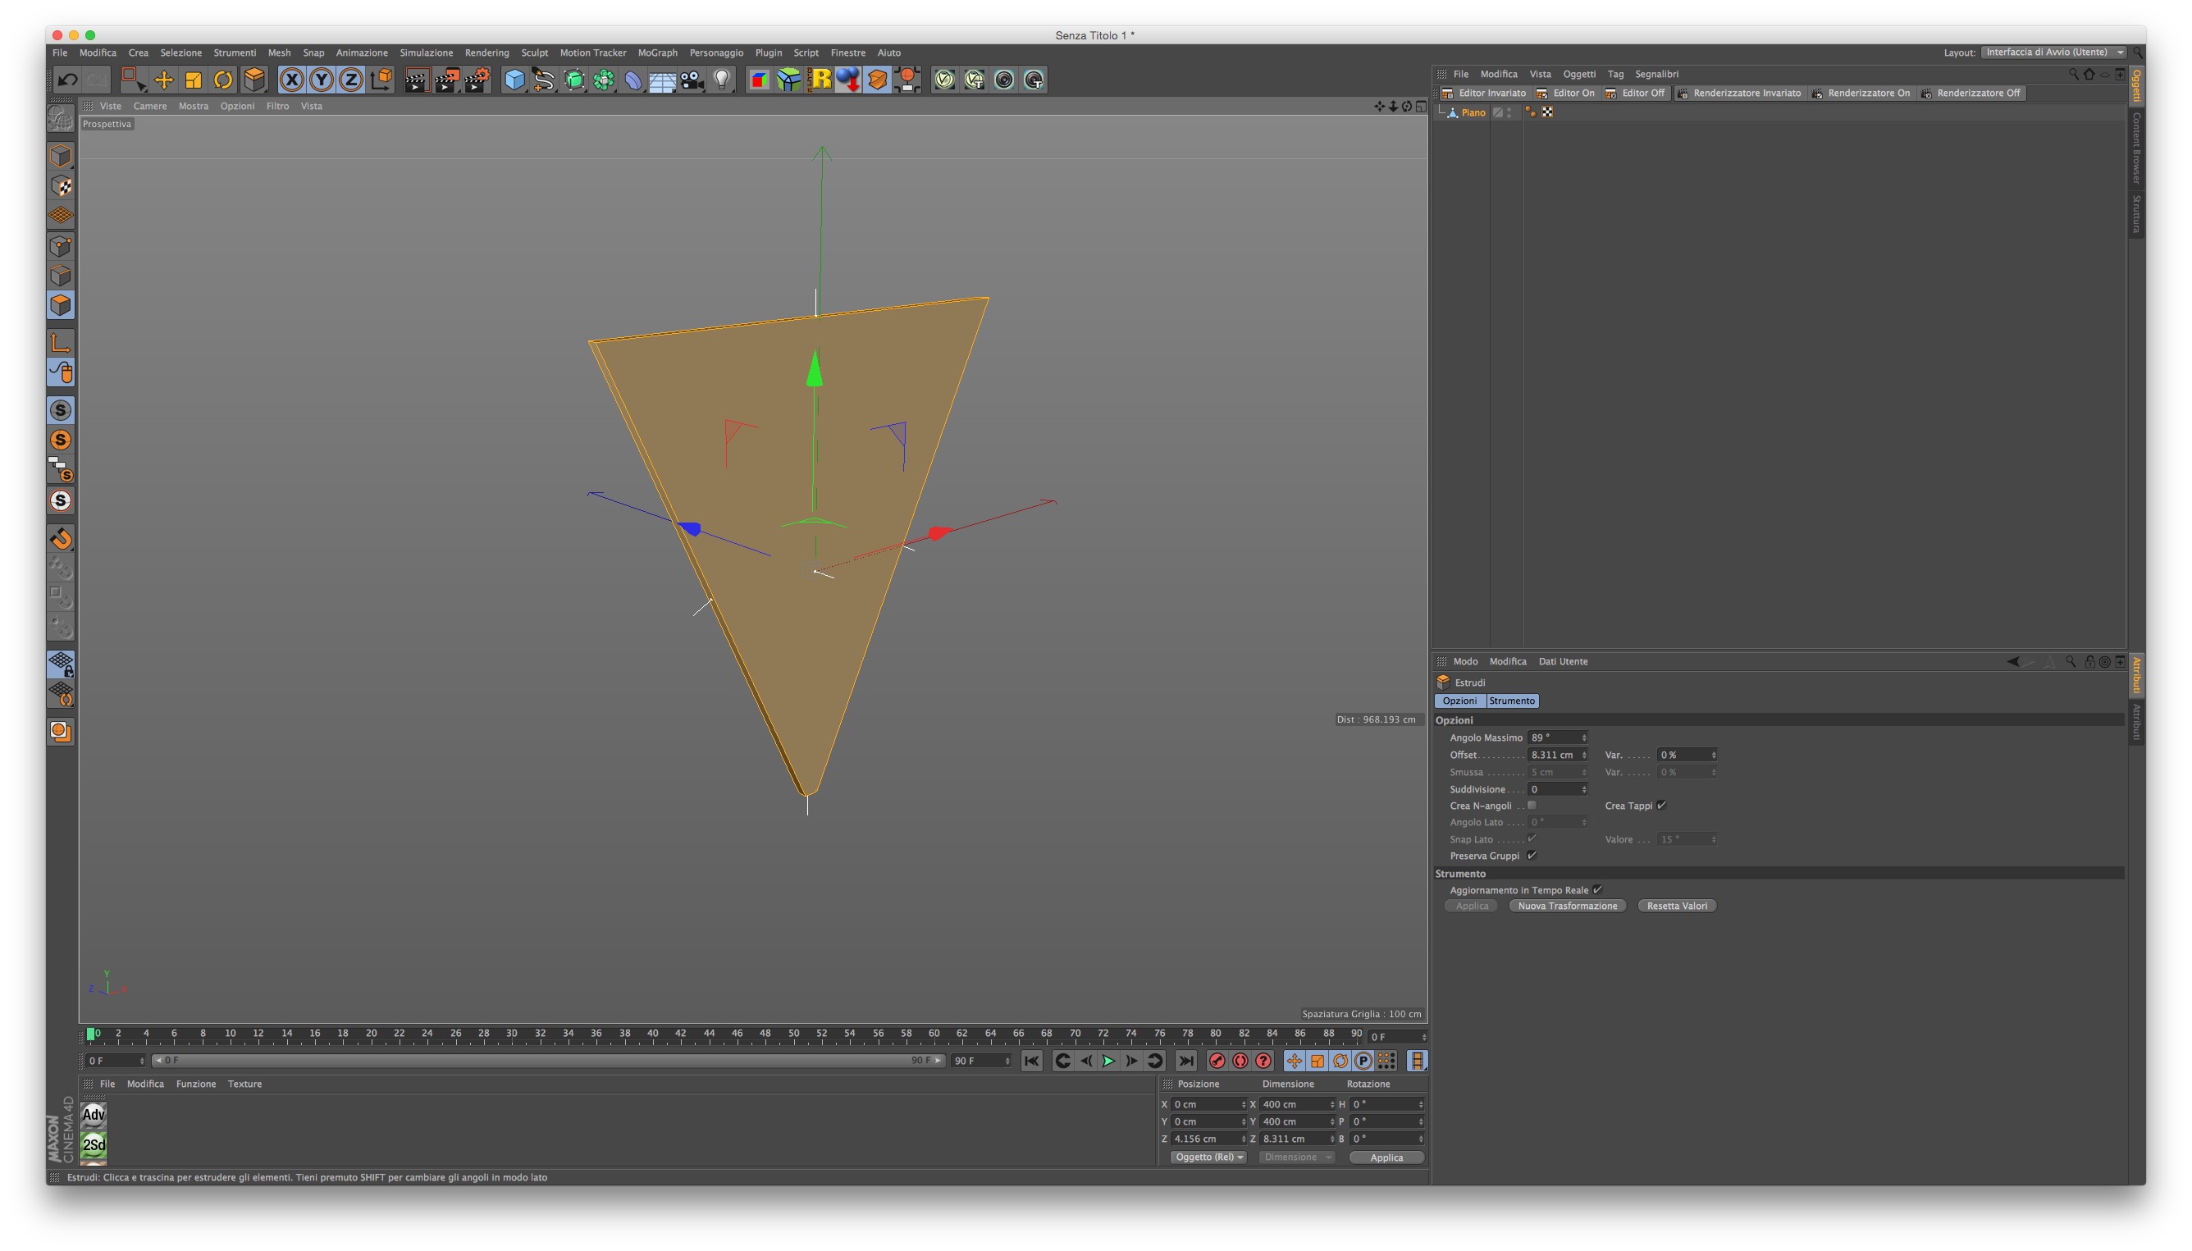Open the Layout interface dropdown
This screenshot has width=2192, height=1251.
pyautogui.click(x=2053, y=53)
